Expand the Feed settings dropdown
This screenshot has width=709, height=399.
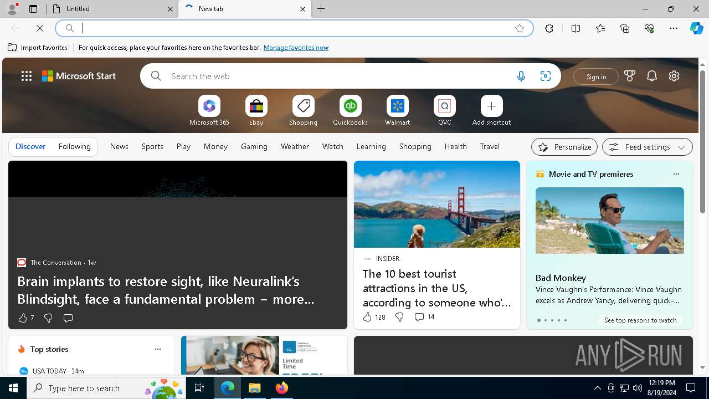point(648,147)
